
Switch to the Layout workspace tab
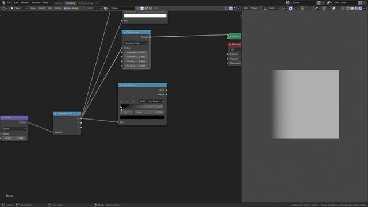[59, 3]
